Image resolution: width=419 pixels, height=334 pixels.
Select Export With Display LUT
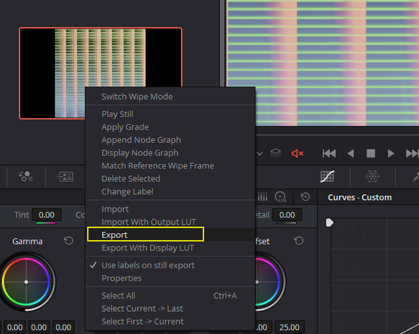(x=170, y=248)
